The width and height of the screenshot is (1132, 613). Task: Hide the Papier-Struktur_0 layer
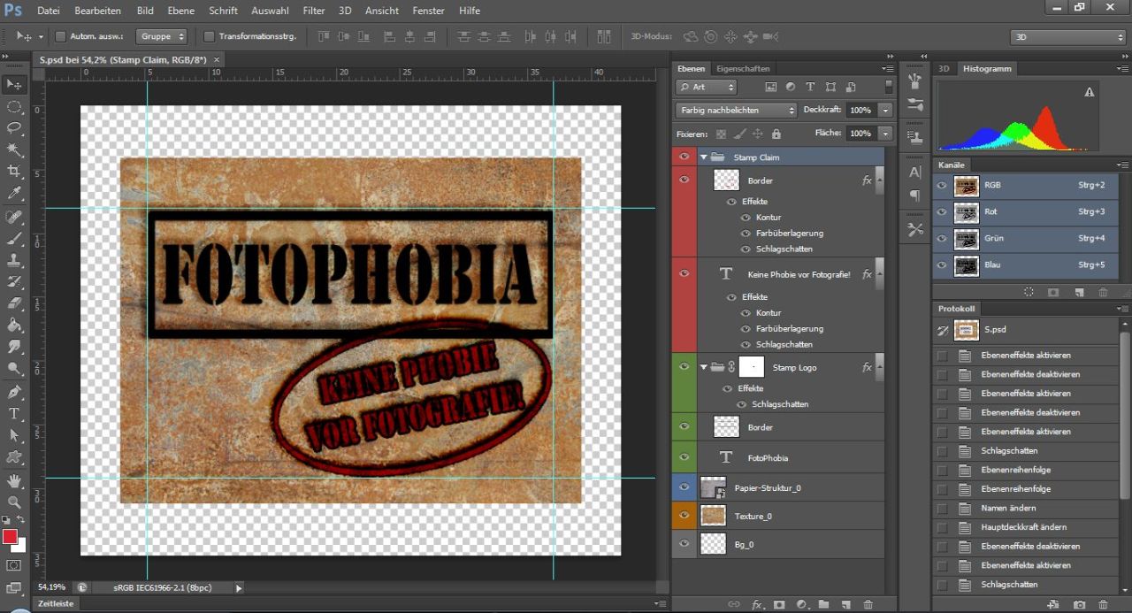click(x=684, y=487)
